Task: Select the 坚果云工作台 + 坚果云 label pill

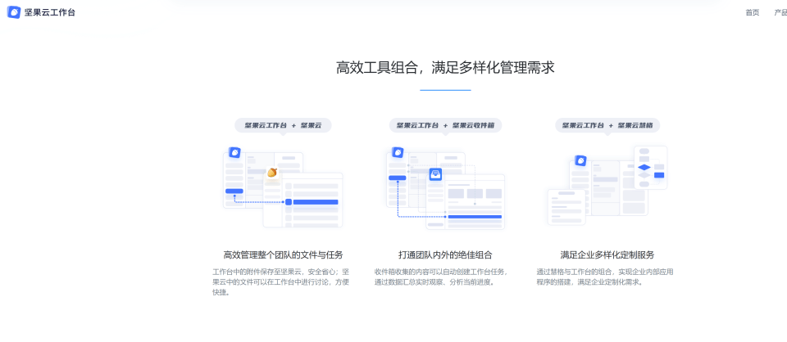Action: coord(283,125)
